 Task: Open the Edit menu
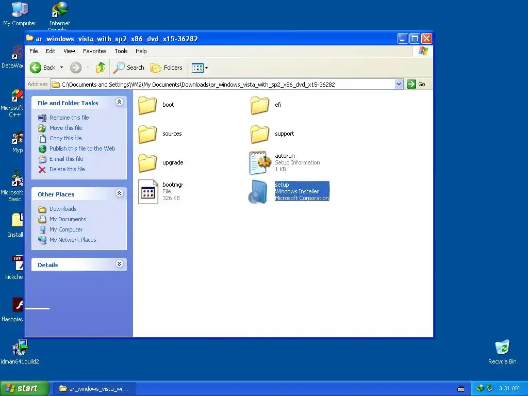pyautogui.click(x=51, y=51)
